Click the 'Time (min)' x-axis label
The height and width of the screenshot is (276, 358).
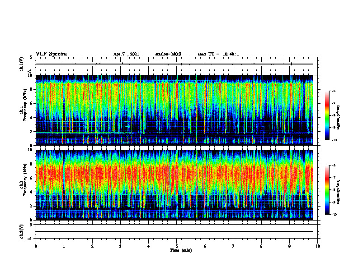coord(181,250)
